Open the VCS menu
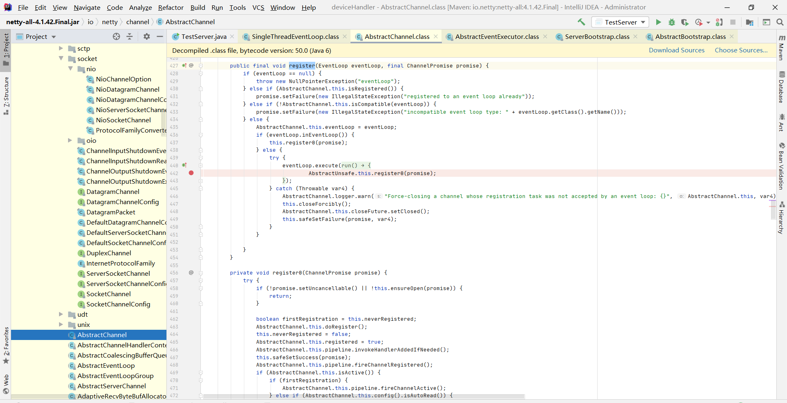Screen dimensions: 787x403 pyautogui.click(x=258, y=7)
